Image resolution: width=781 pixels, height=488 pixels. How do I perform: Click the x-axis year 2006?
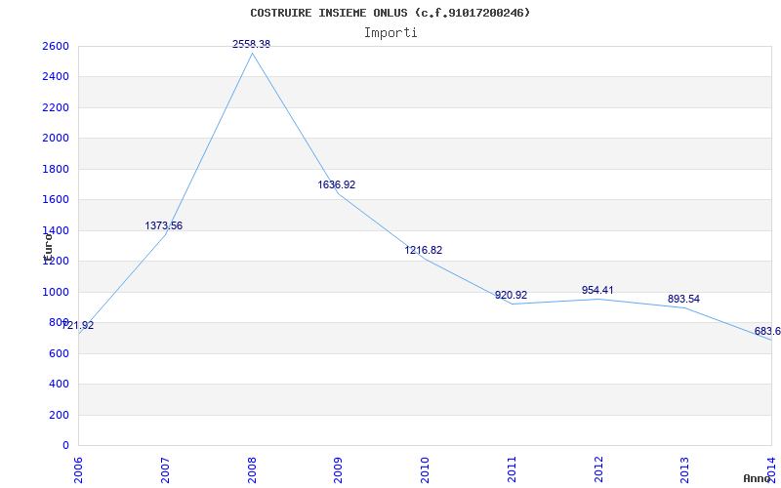pos(79,470)
